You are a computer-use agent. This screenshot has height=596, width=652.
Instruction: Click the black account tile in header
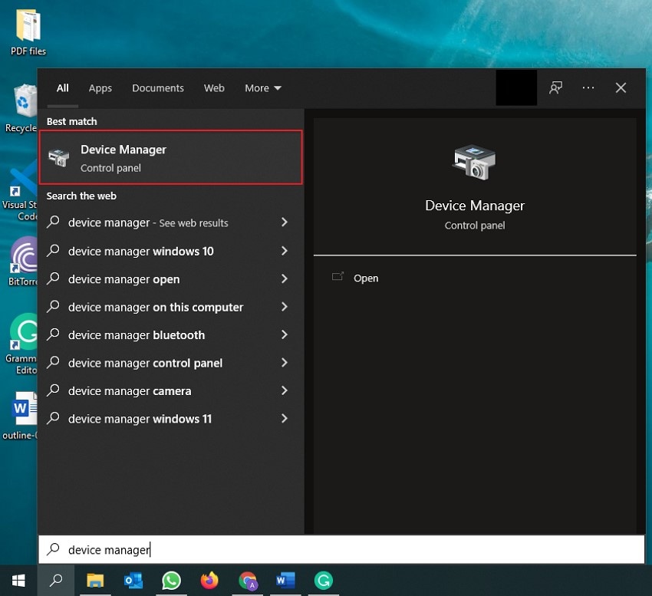516,87
